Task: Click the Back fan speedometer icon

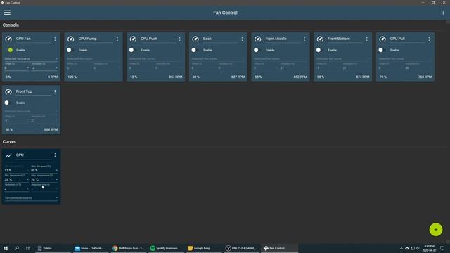Action: [x=195, y=39]
